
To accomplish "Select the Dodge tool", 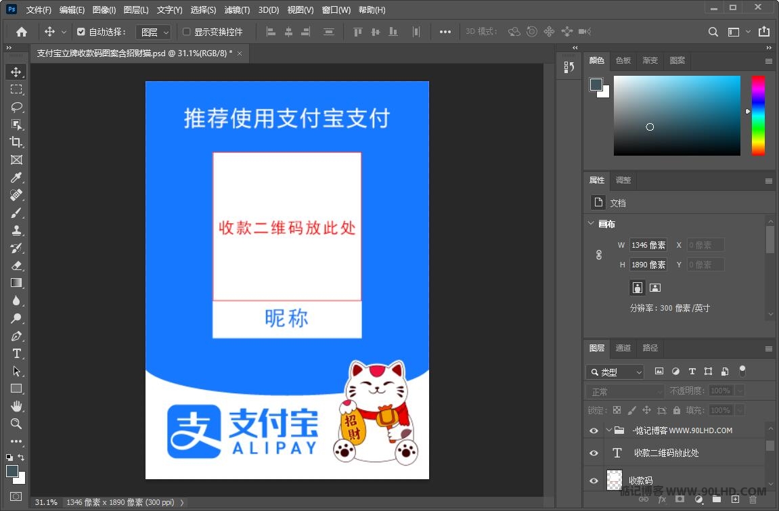I will (16, 318).
